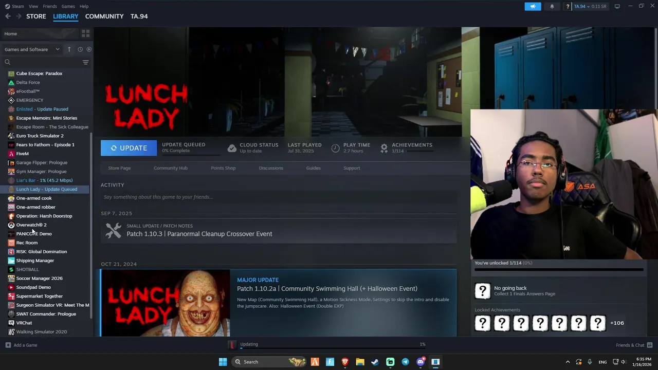
Task: Open the +106 locked achievements
Action: click(x=617, y=323)
